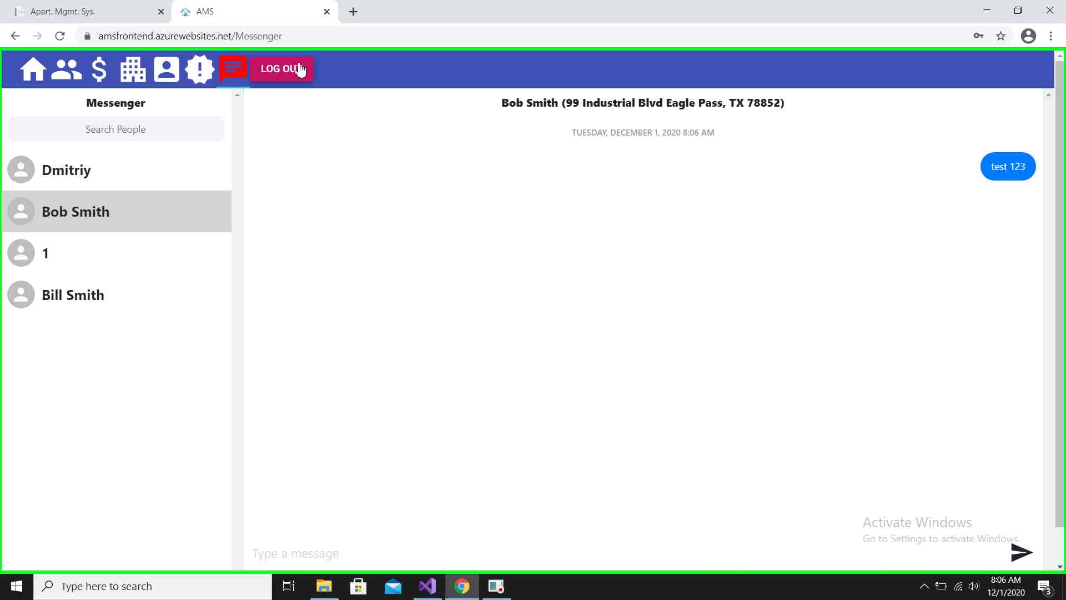Open Mail app from taskbar
This screenshot has width=1066, height=600.
[393, 586]
